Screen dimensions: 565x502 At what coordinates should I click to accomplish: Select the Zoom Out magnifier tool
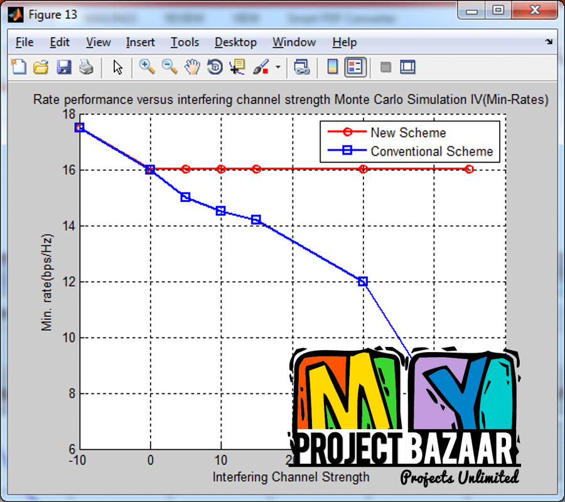pyautogui.click(x=169, y=67)
